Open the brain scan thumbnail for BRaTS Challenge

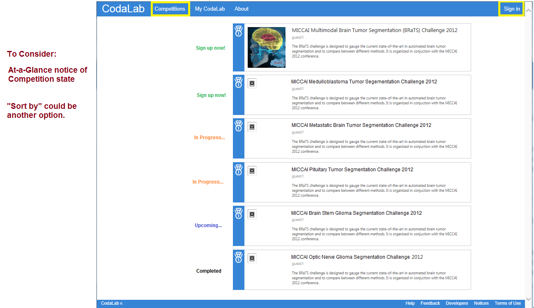click(x=267, y=48)
